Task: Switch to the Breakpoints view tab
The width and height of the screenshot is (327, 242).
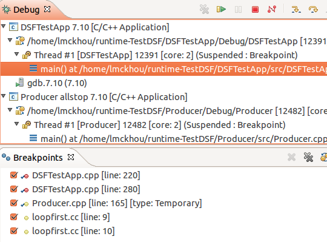Action: (38, 158)
